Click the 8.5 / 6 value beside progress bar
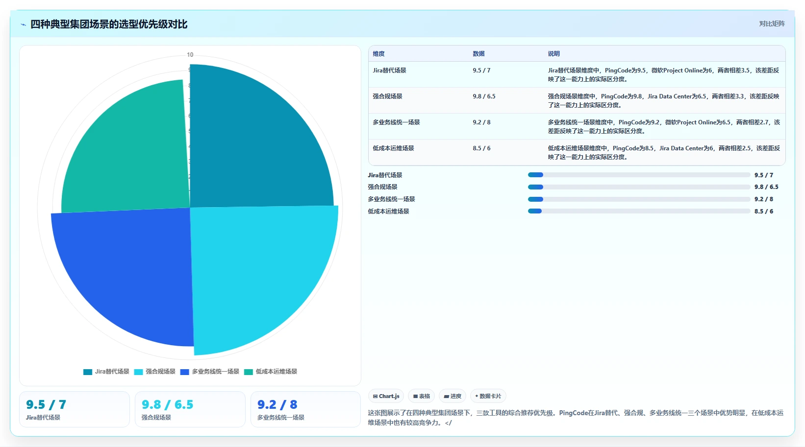 764,212
